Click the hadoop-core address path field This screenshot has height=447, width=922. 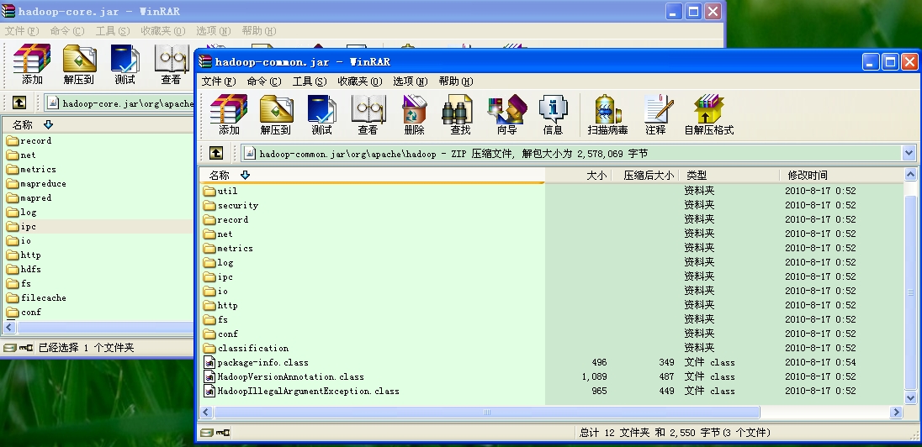[x=119, y=103]
